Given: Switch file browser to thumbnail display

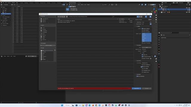Looking at the screenshot, I should [x=141, y=17].
